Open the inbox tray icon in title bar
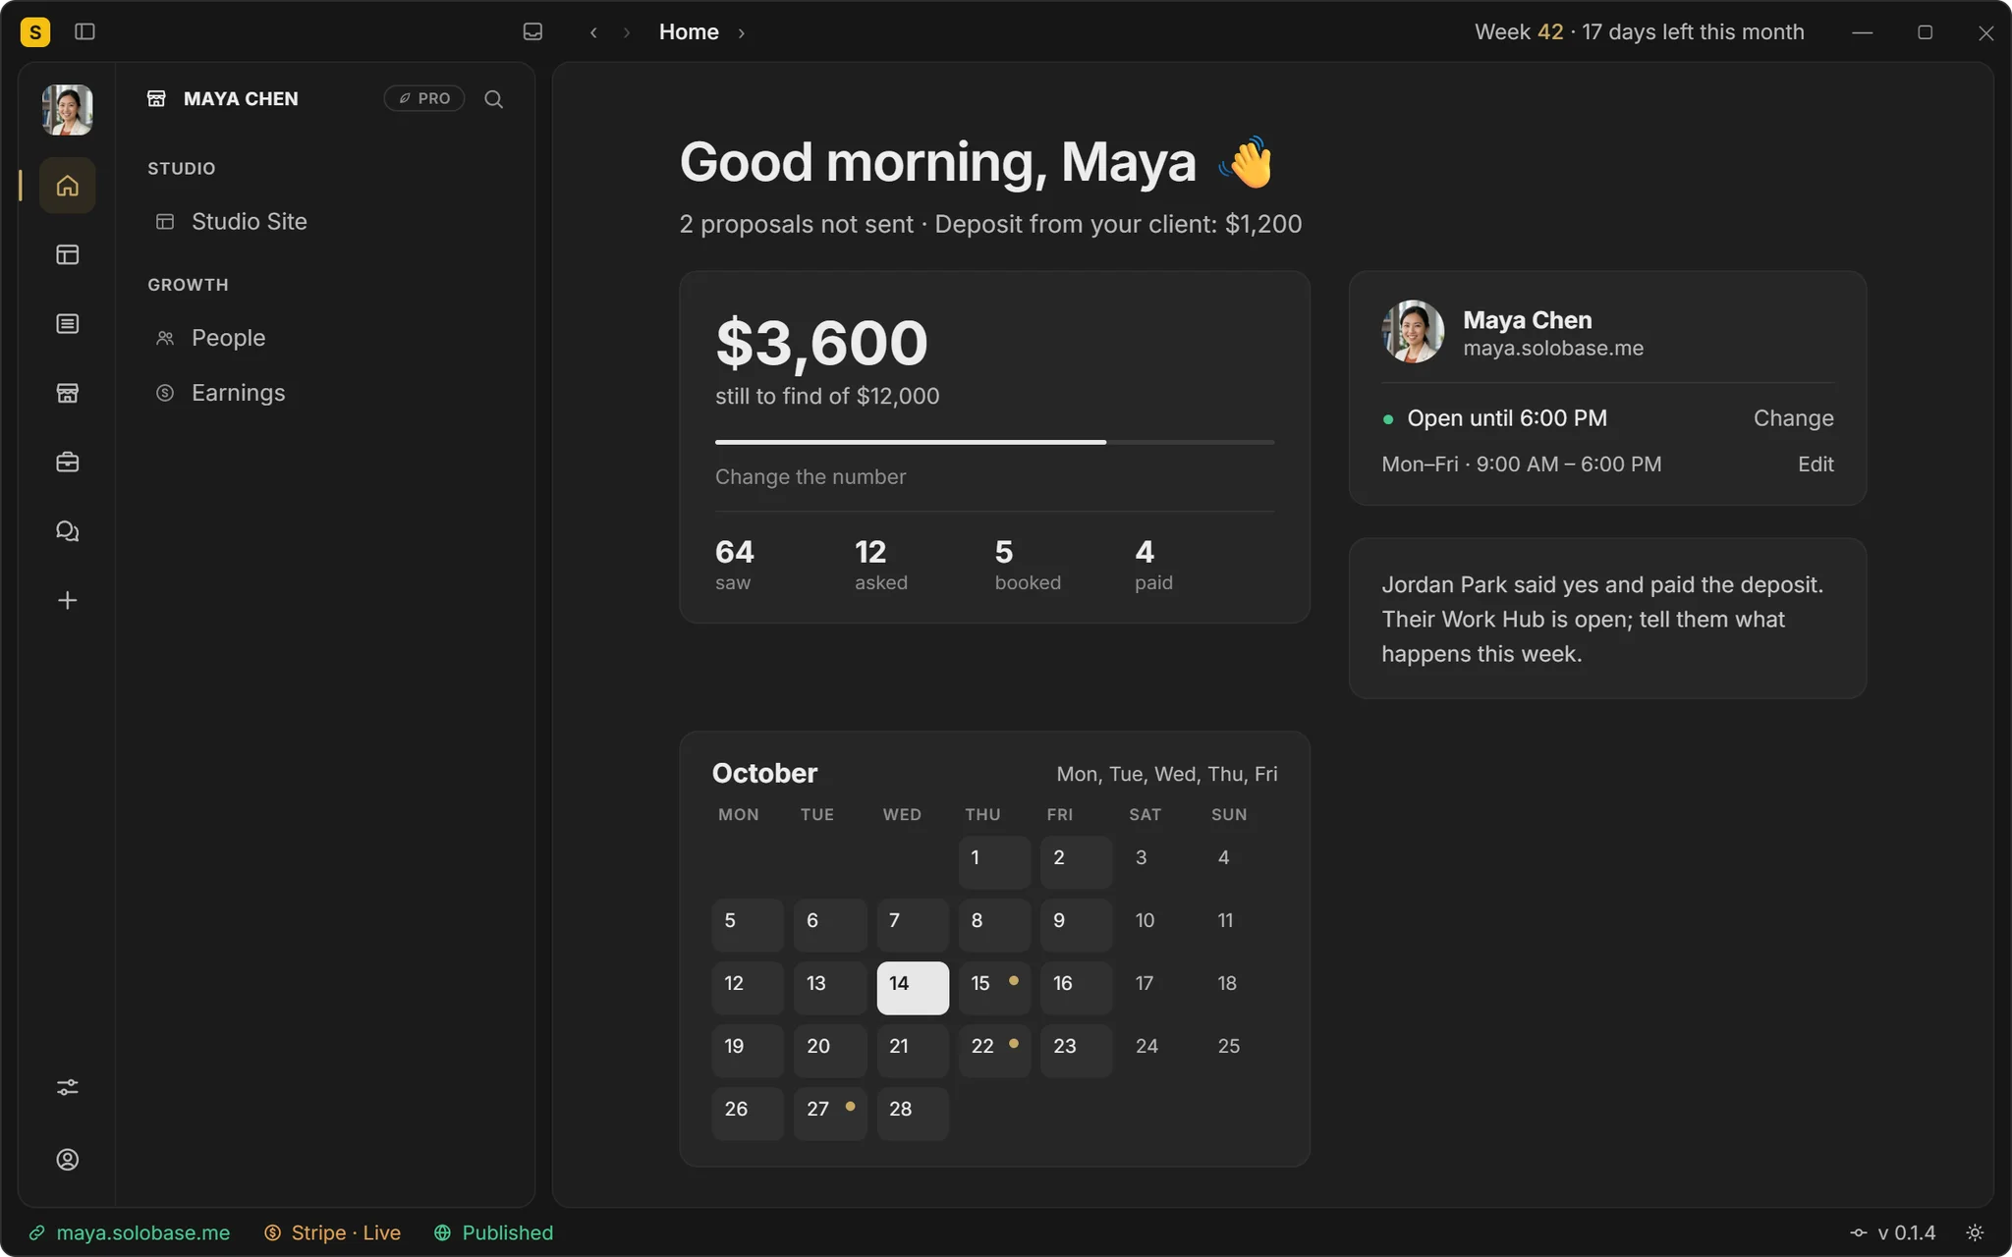 coord(532,31)
